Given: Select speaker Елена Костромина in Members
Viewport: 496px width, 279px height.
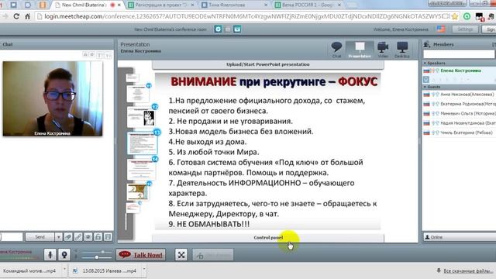Looking at the screenshot, I should [x=460, y=71].
